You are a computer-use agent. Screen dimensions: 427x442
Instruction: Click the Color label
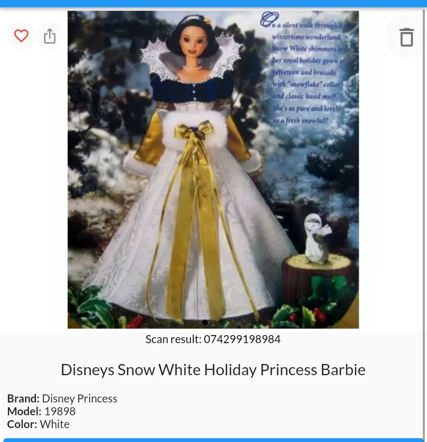tap(22, 424)
